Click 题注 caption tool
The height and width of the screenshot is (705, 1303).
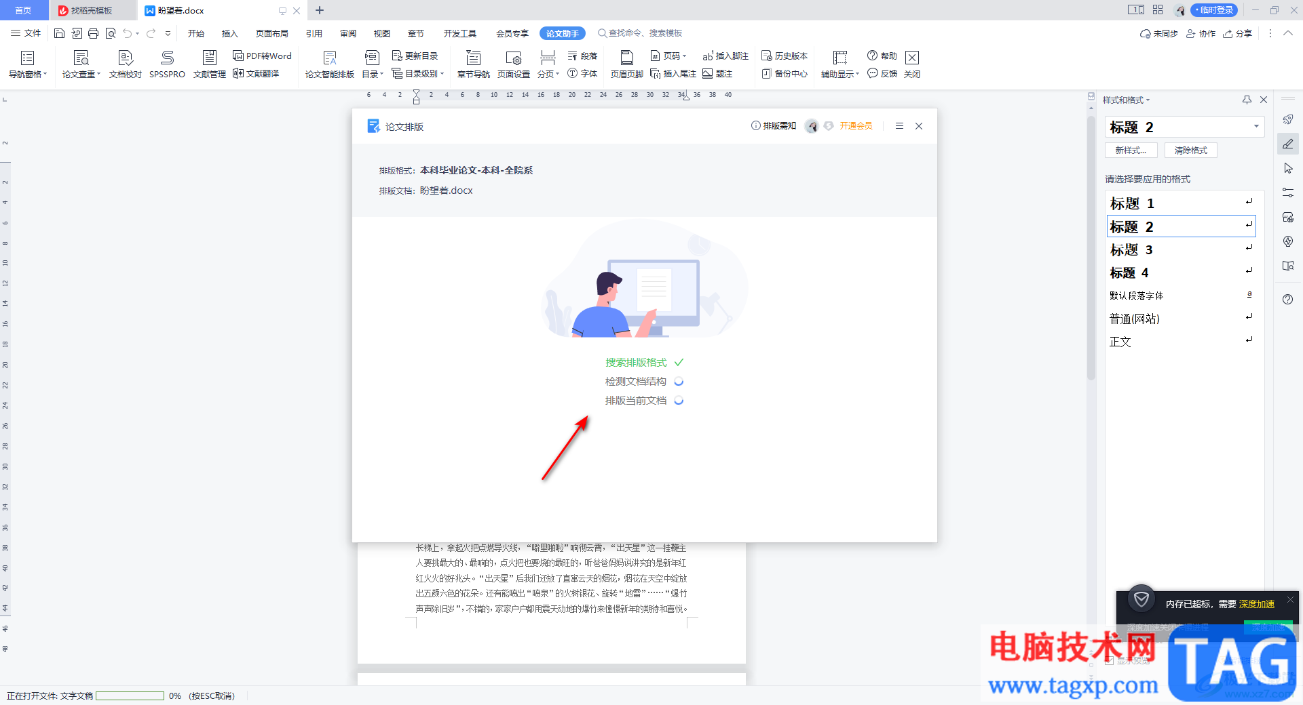(x=717, y=73)
